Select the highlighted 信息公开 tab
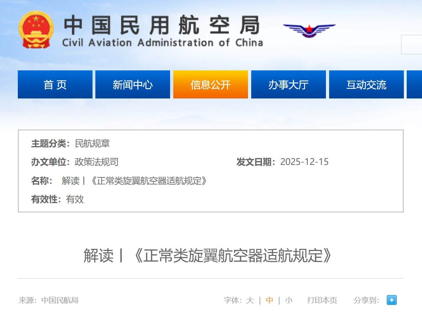 tap(210, 84)
